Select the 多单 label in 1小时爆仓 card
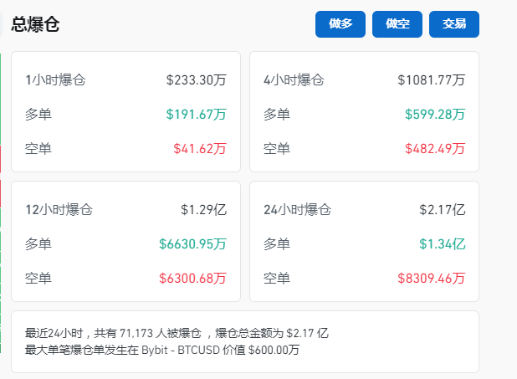 click(38, 114)
